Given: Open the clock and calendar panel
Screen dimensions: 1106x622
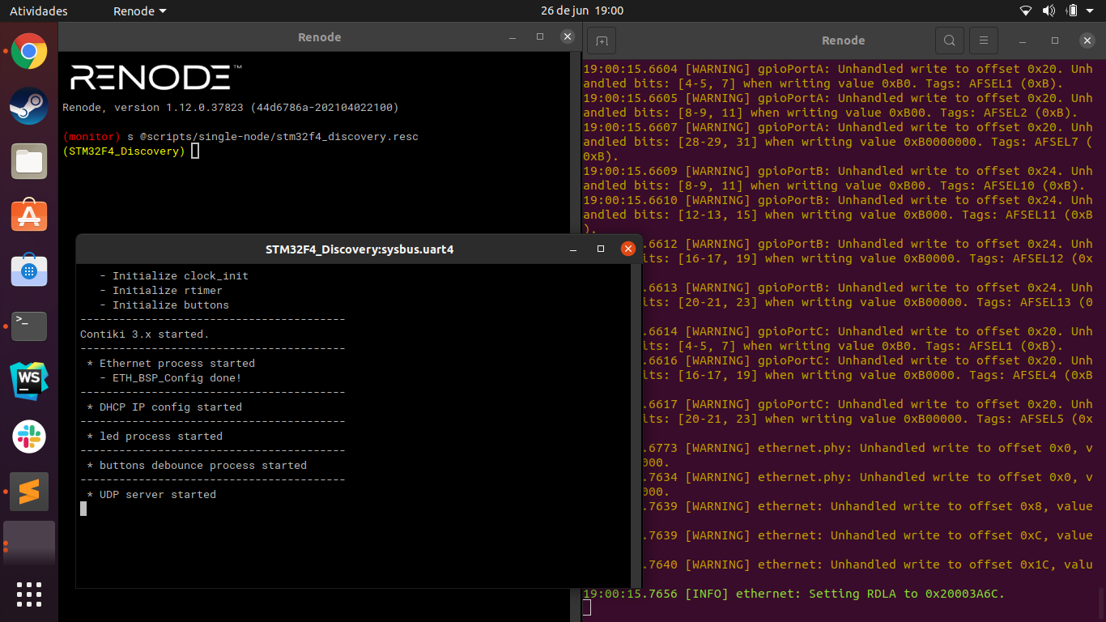Looking at the screenshot, I should (x=582, y=11).
